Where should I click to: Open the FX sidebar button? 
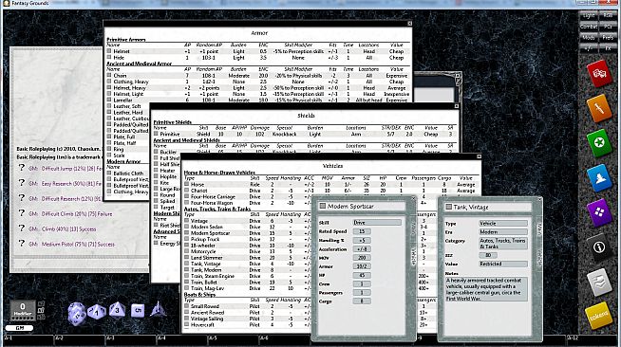tap(608, 48)
